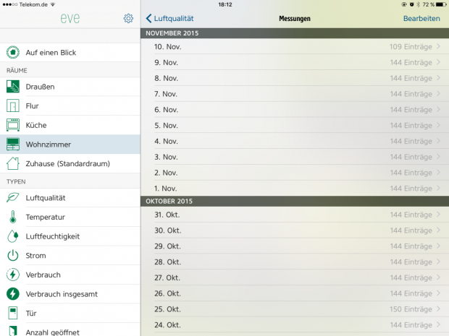The width and height of the screenshot is (449, 336).
Task: Click the Messungen title
Action: point(295,19)
